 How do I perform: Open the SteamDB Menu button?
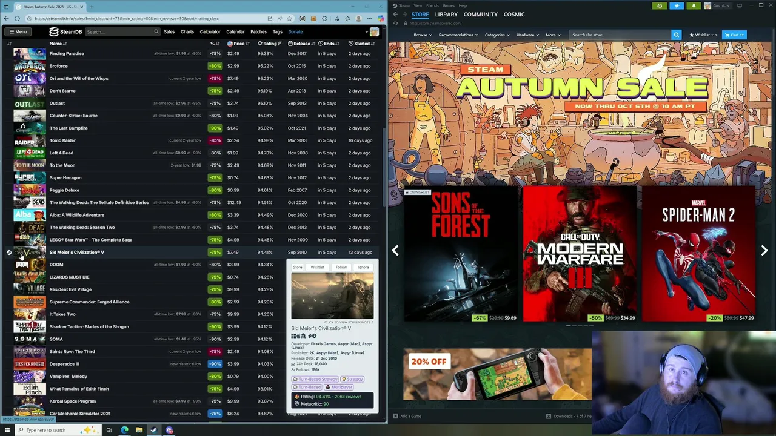(18, 31)
